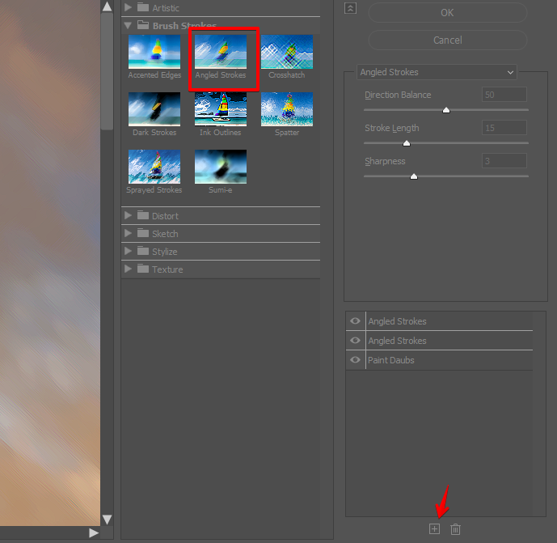Open the Angled Strokes filter dropdown
The height and width of the screenshot is (543, 557).
[x=437, y=72]
